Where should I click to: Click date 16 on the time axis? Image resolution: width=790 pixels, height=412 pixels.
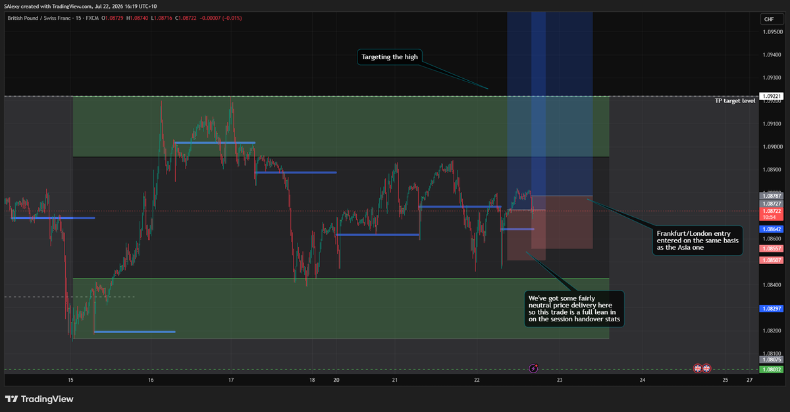pyautogui.click(x=151, y=380)
